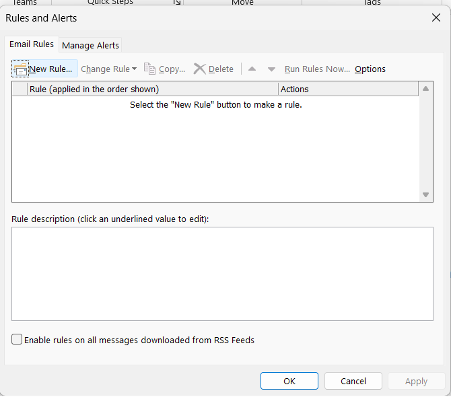Click the Copy rule icon
This screenshot has width=451, height=397.
[149, 69]
